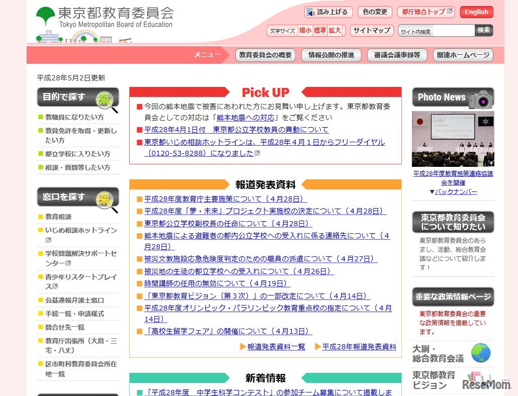Open 色の変更 to change page colors
This screenshot has height=396, width=518.
[x=374, y=12]
